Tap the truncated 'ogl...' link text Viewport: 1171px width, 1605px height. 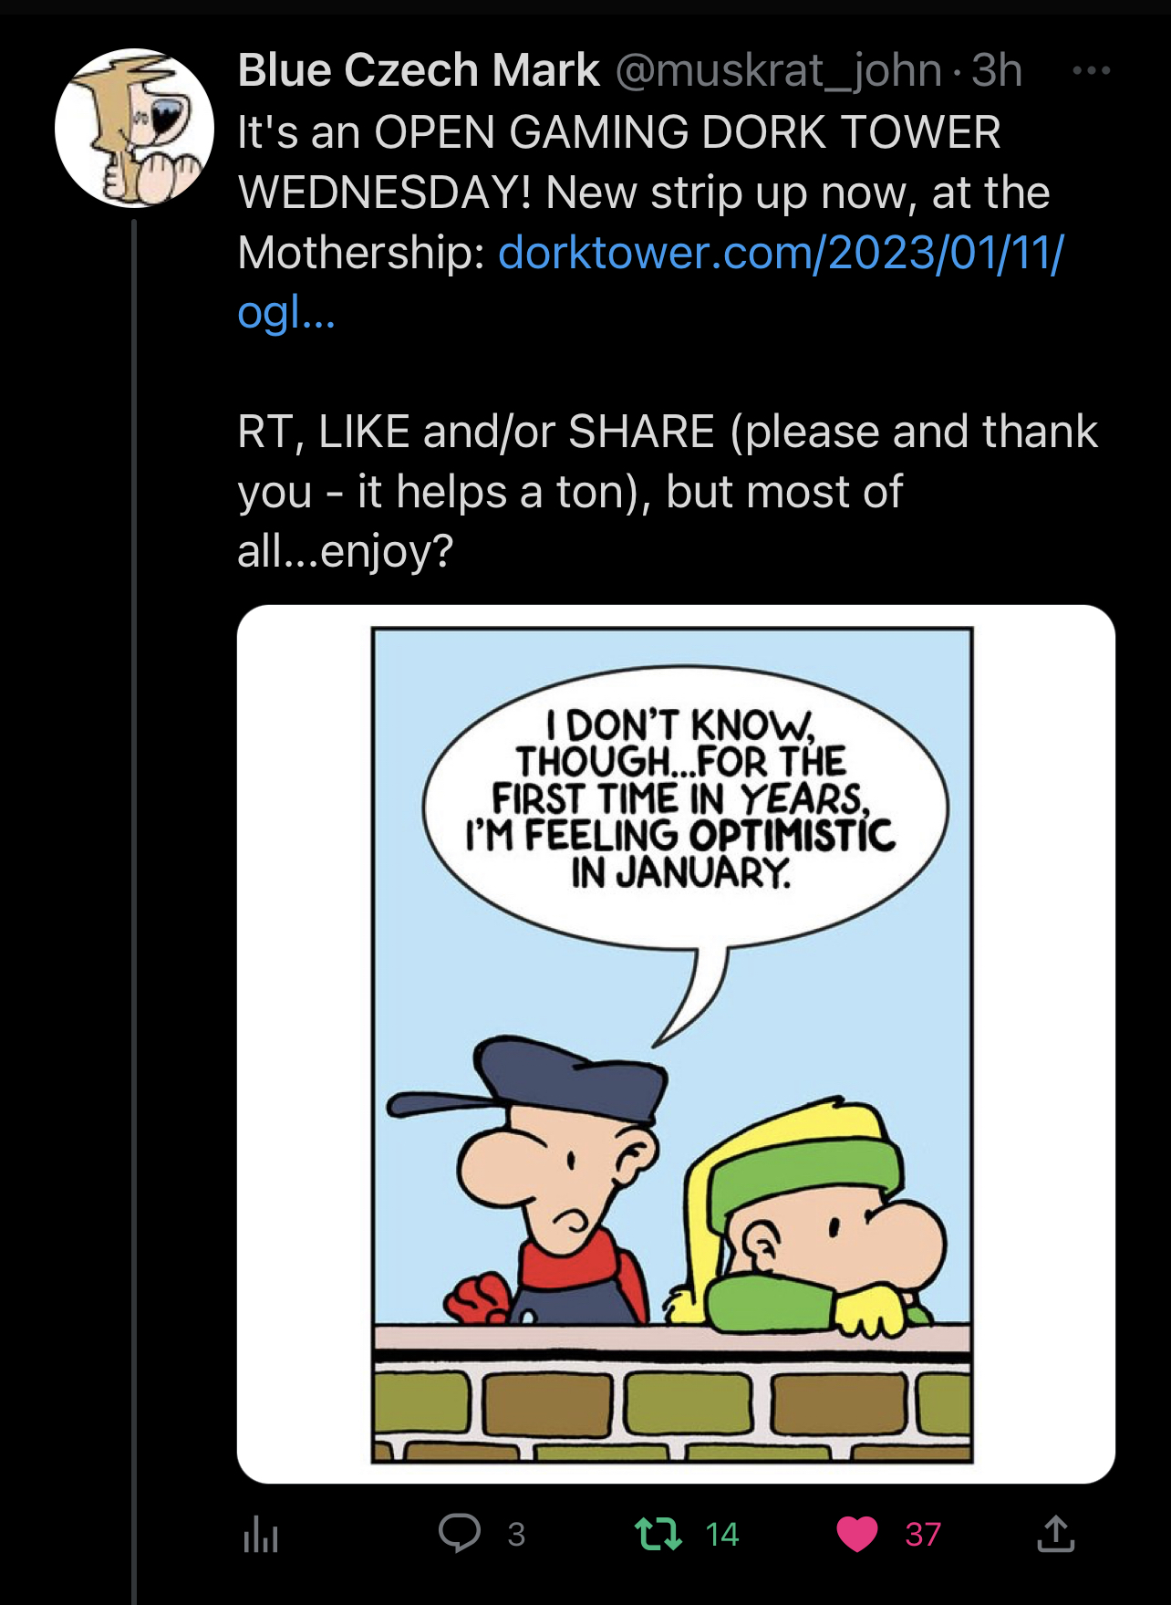286,313
